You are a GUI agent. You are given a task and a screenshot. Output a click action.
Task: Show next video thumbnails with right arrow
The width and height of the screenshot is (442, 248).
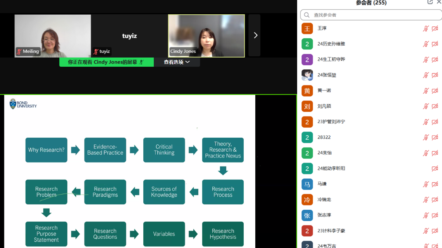(255, 36)
